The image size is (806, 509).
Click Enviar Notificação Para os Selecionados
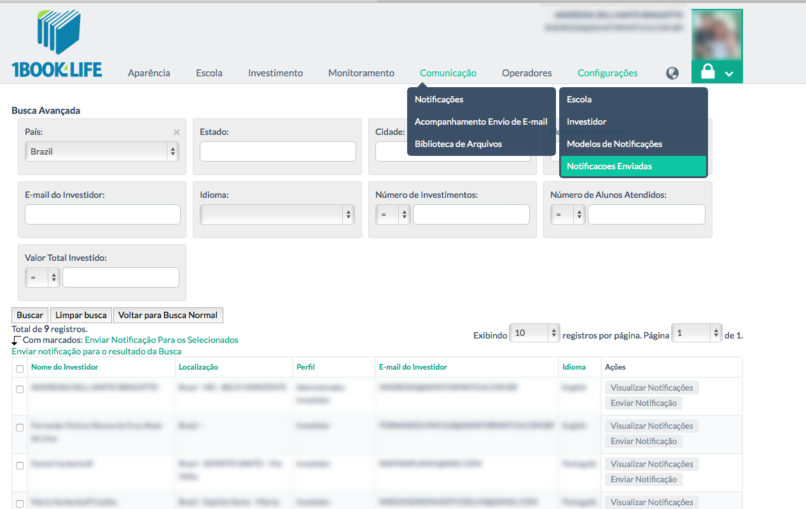[162, 340]
